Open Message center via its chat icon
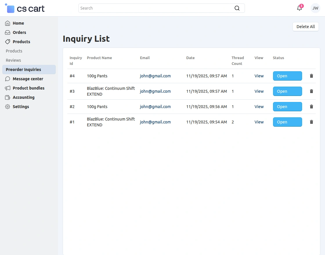 tap(8, 79)
